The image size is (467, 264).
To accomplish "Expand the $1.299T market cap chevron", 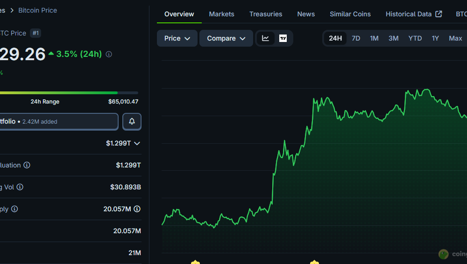I will point(137,144).
